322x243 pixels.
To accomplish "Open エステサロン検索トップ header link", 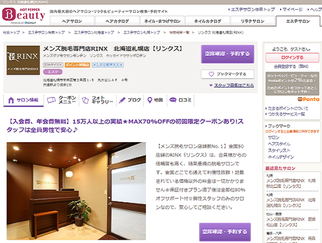I will tap(253, 10).
